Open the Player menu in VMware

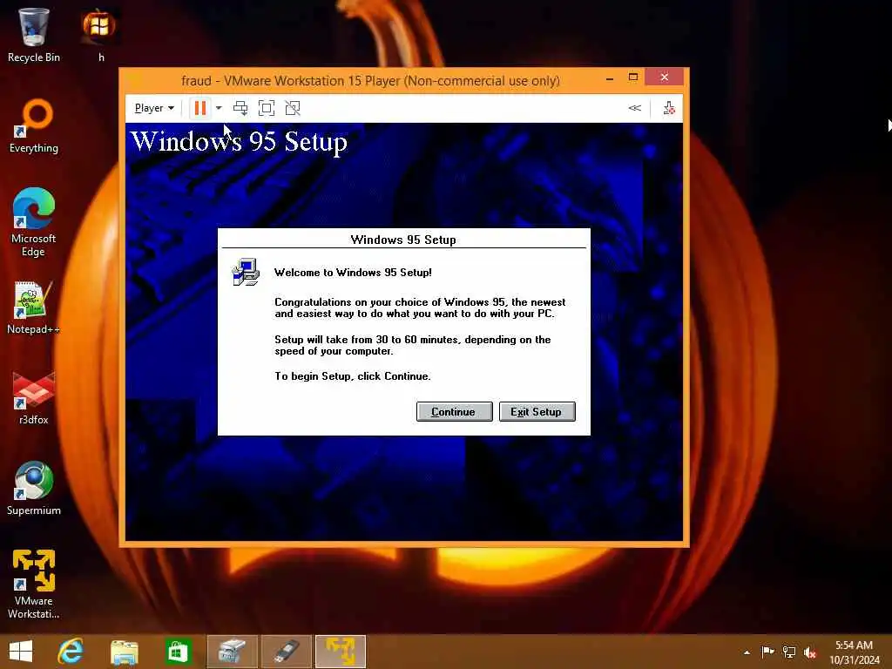click(x=154, y=108)
